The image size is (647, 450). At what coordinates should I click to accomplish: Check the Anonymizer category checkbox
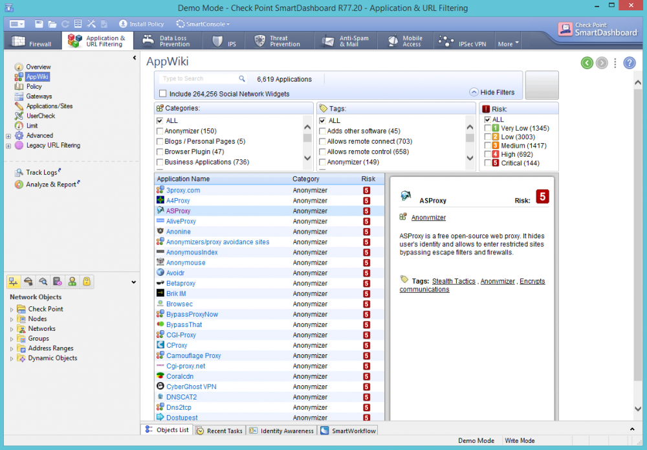point(160,131)
